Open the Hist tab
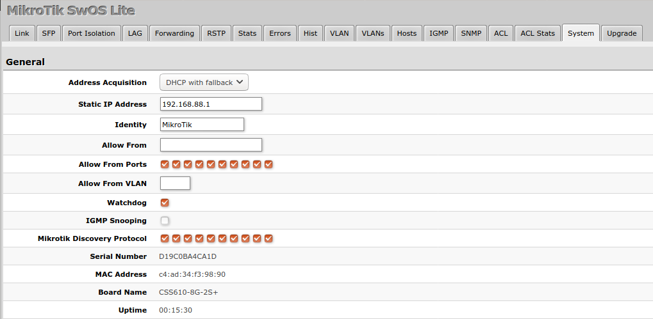 coord(310,33)
